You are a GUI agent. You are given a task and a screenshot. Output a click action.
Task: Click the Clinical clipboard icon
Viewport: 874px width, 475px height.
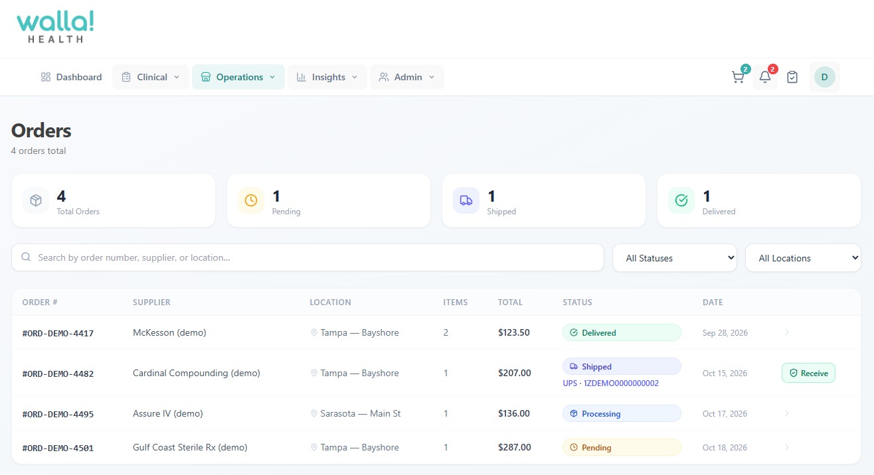click(x=126, y=77)
